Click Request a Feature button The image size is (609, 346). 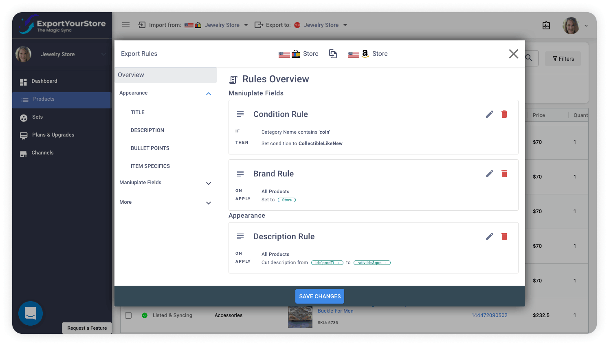click(87, 328)
